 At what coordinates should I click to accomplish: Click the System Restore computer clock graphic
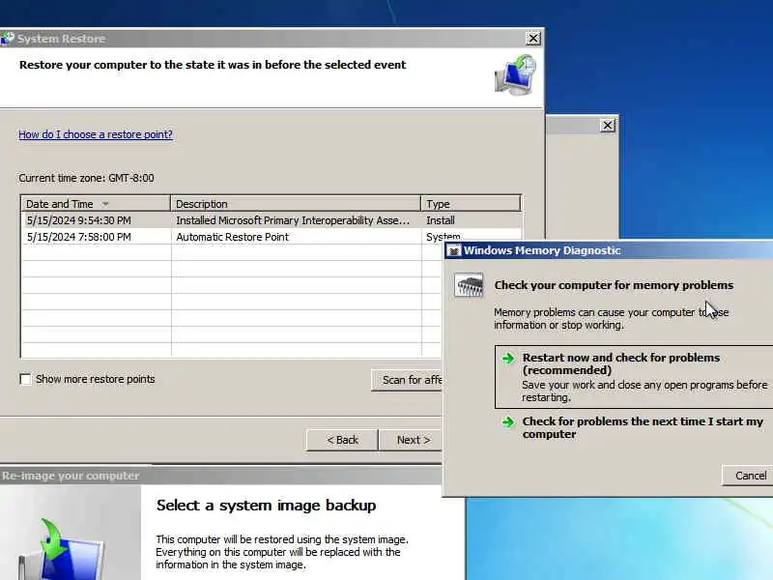[515, 75]
